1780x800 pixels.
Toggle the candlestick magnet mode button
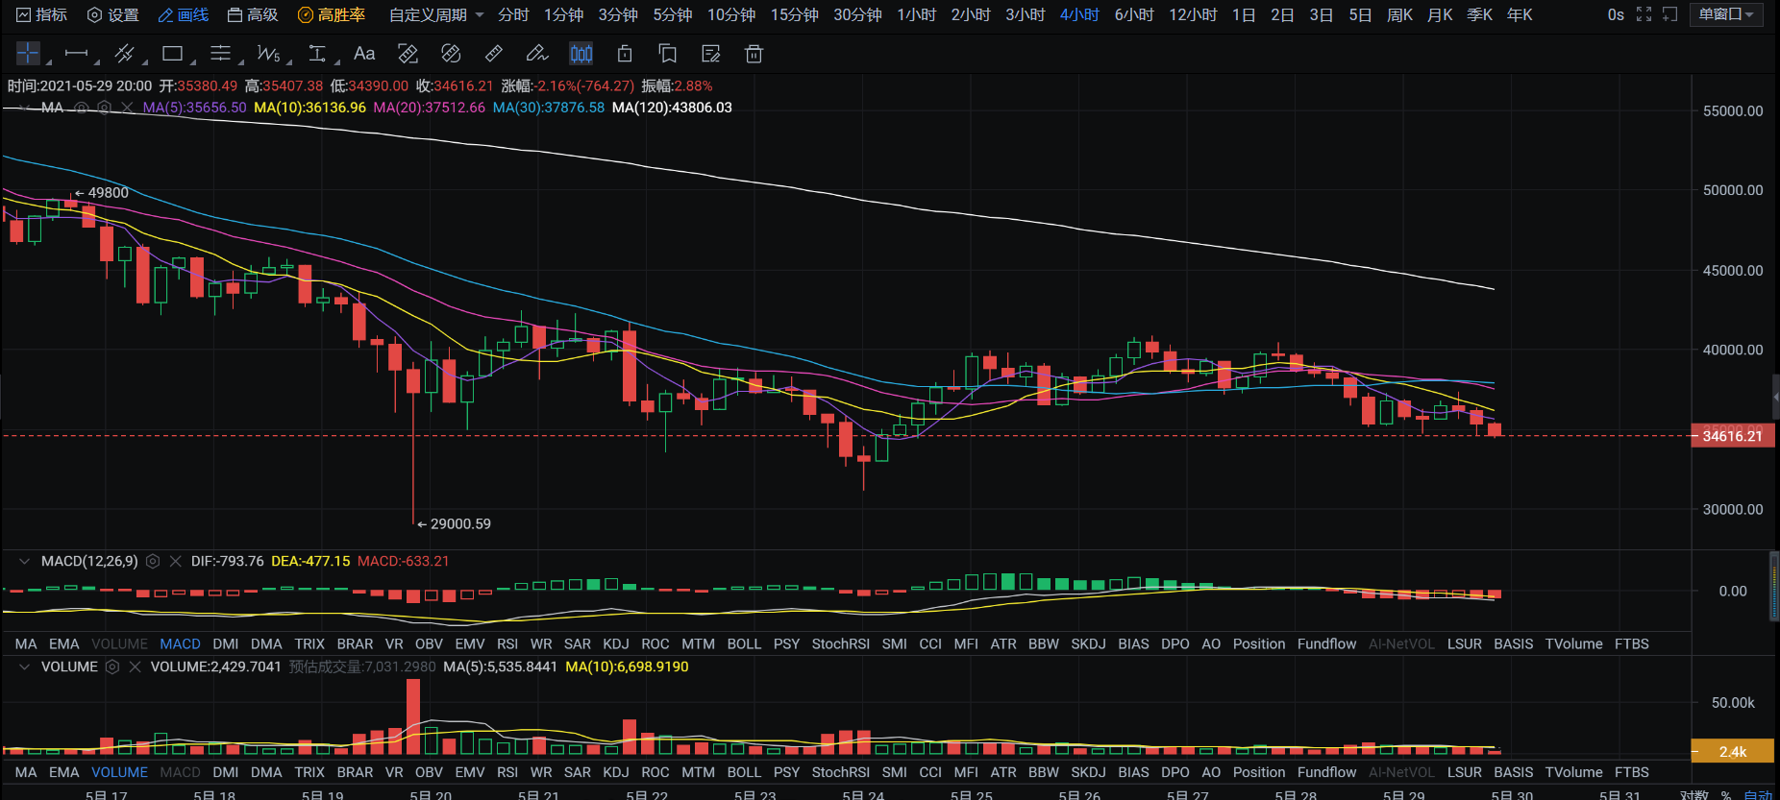point(581,54)
